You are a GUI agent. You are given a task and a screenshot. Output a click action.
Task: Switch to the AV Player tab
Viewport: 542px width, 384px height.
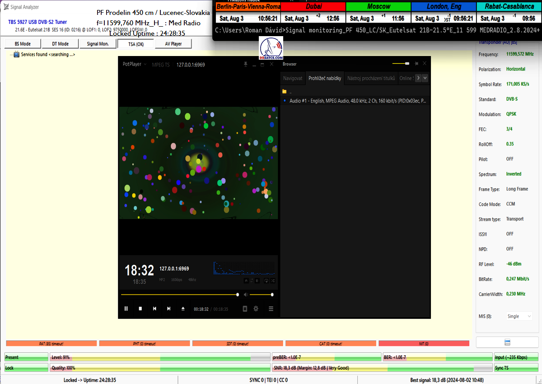pos(173,44)
